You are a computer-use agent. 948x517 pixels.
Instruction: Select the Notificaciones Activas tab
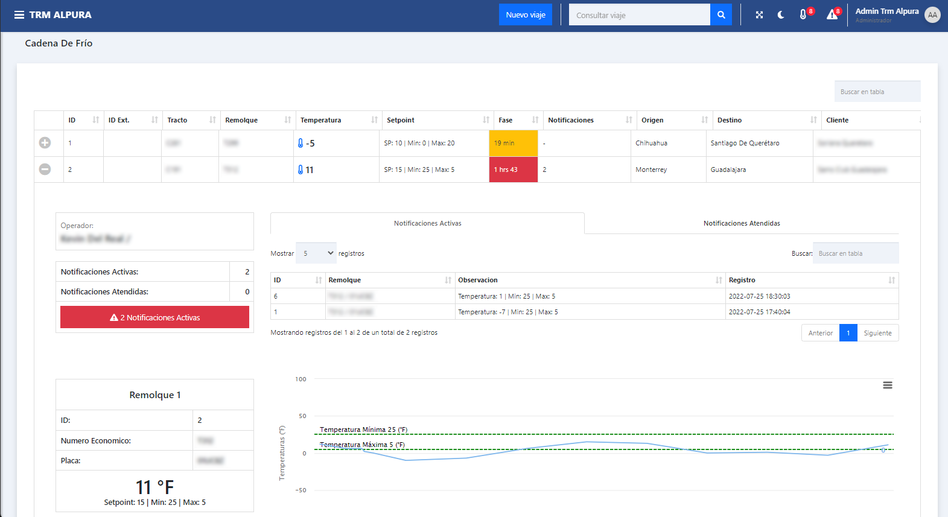(x=427, y=223)
